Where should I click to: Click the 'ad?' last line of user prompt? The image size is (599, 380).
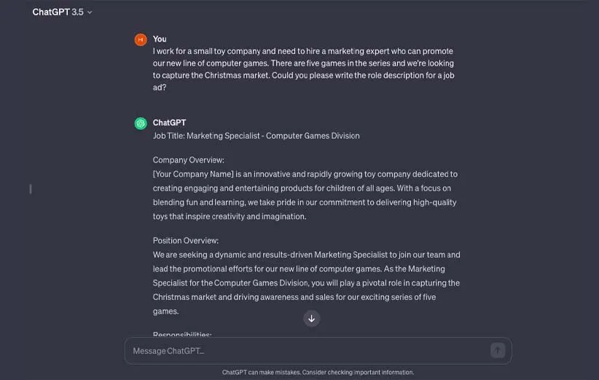click(x=160, y=88)
